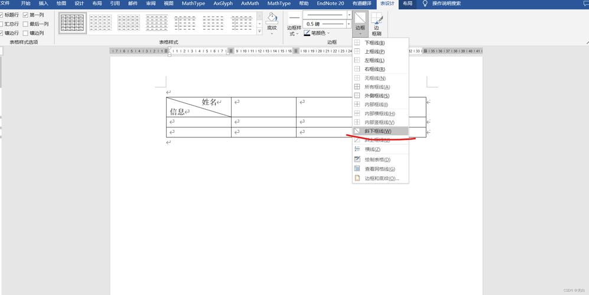Apply 内部横框线 inside horizontal border
Viewport: 589px width, 295px height.
(x=380, y=113)
